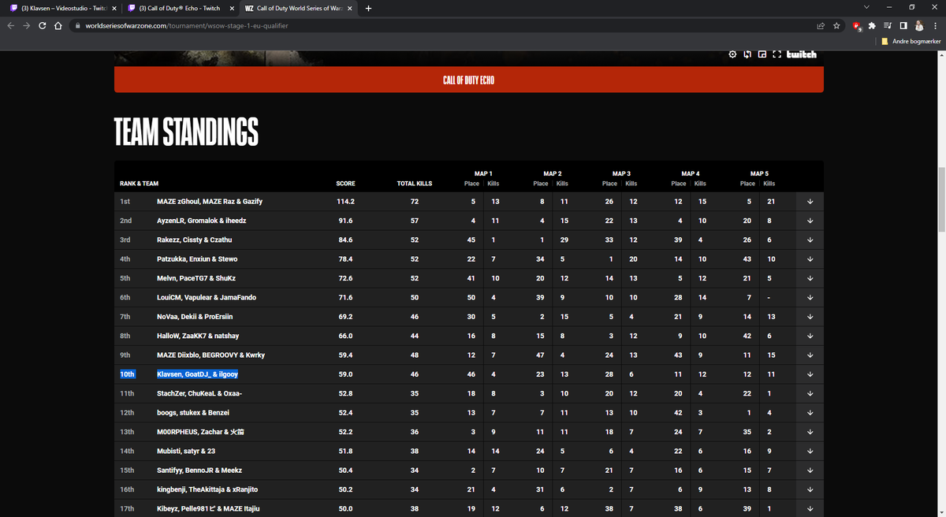Go back to previous page

click(11, 25)
